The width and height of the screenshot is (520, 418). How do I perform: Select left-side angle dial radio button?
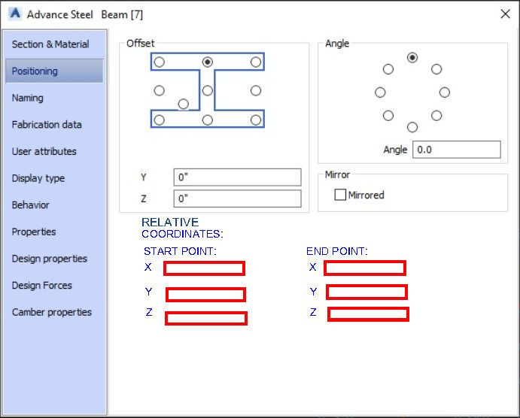point(380,92)
